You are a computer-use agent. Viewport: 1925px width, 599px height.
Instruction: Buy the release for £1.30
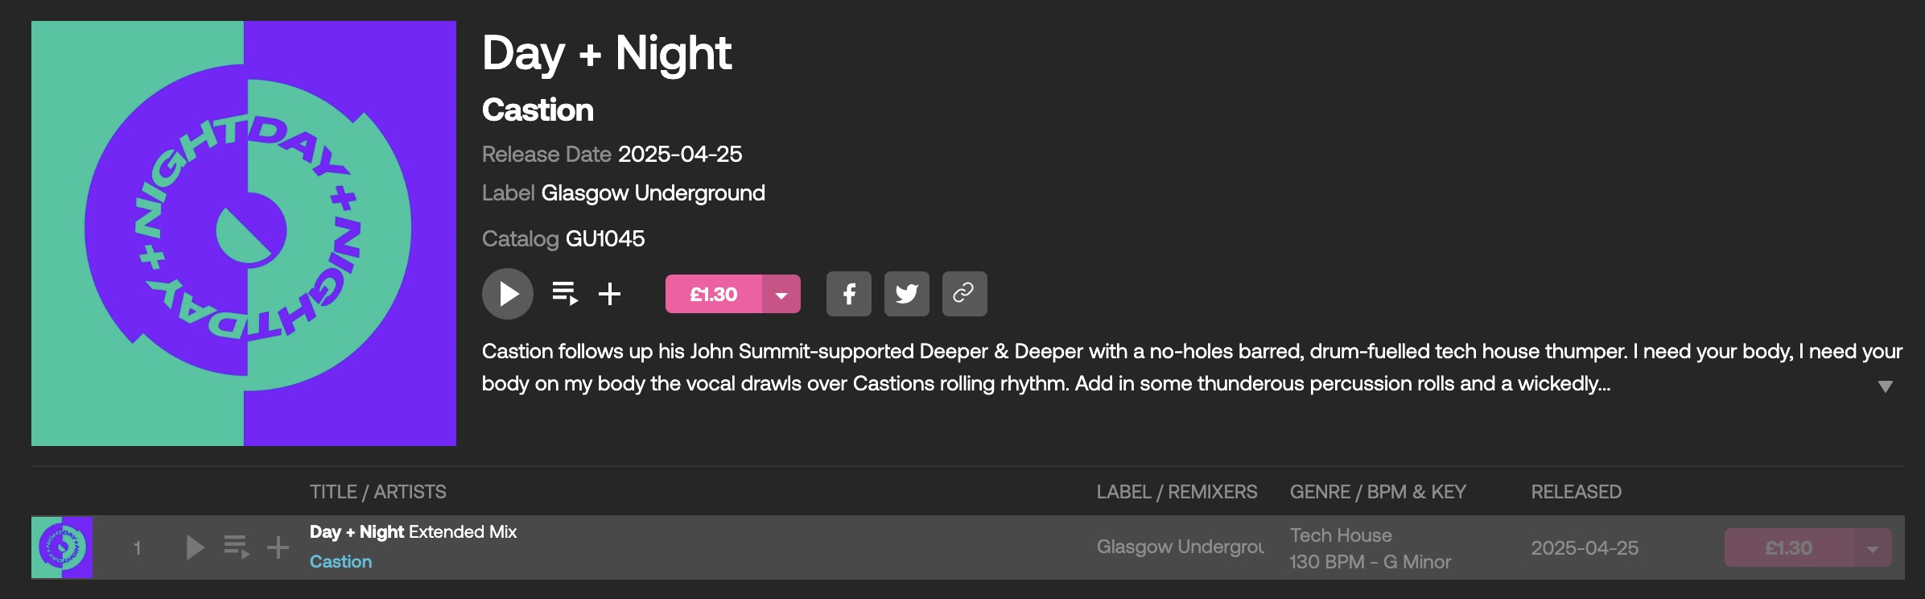pos(714,294)
